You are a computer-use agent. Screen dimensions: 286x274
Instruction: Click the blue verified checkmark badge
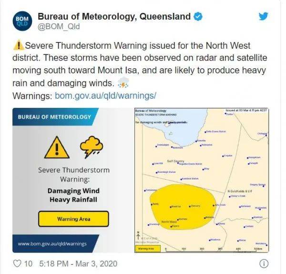pyautogui.click(x=198, y=16)
